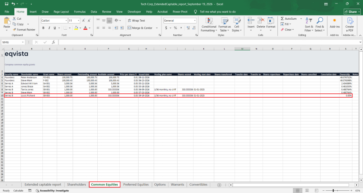363x193 pixels.
Task: Click the Sort & Filter icon
Action: coord(309,21)
